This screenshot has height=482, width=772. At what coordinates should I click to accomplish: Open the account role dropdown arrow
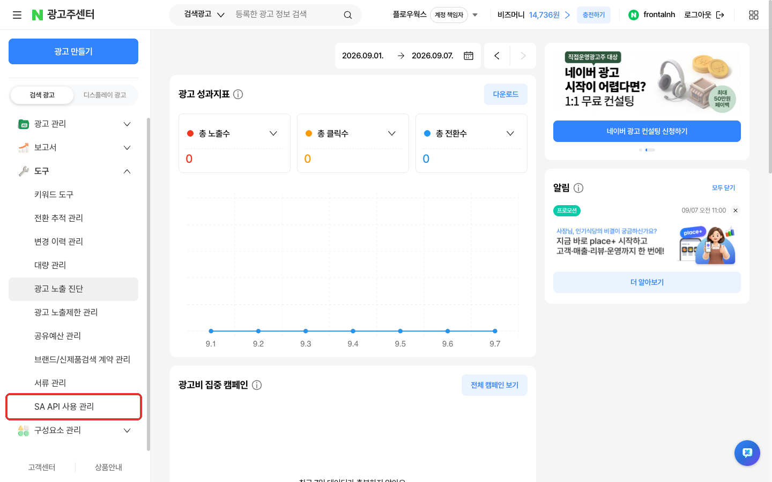pos(475,15)
